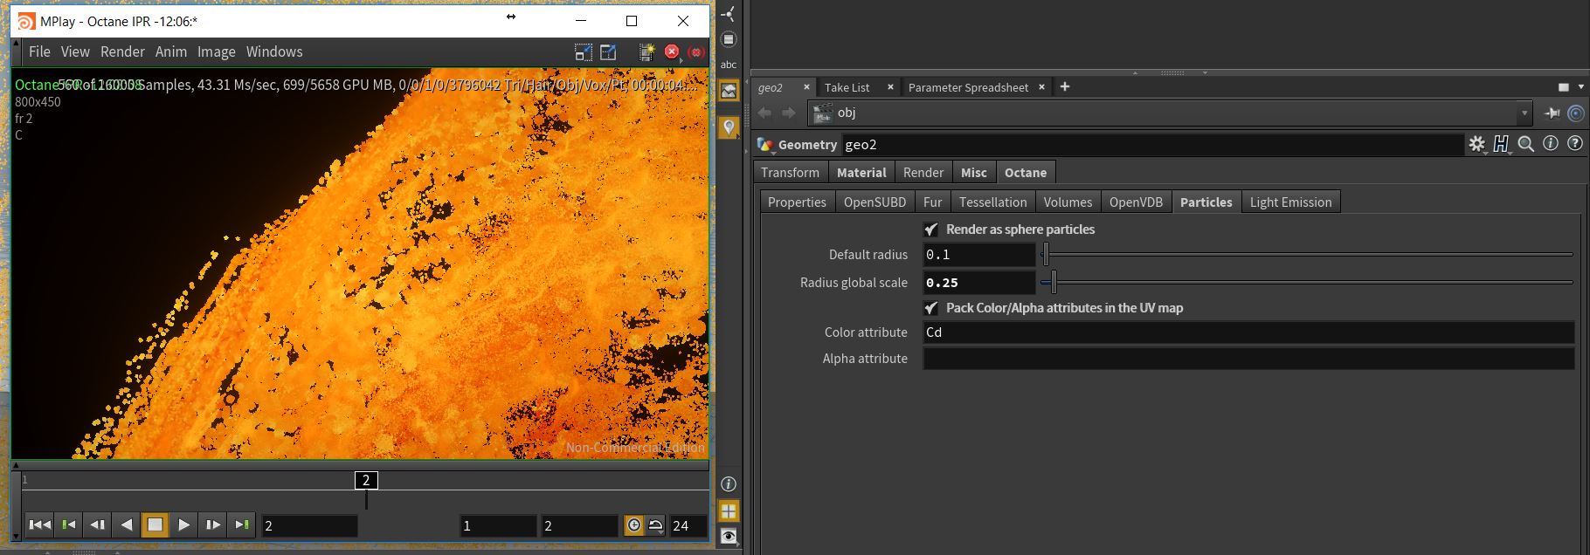This screenshot has width=1590, height=555.
Task: Open the Light Emission subtab
Action: coord(1290,202)
